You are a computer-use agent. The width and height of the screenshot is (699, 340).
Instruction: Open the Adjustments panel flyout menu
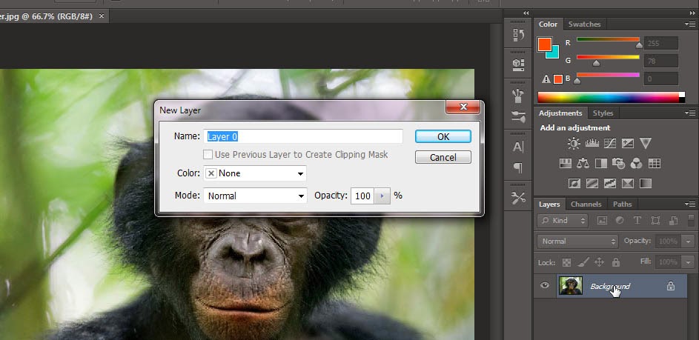(689, 113)
